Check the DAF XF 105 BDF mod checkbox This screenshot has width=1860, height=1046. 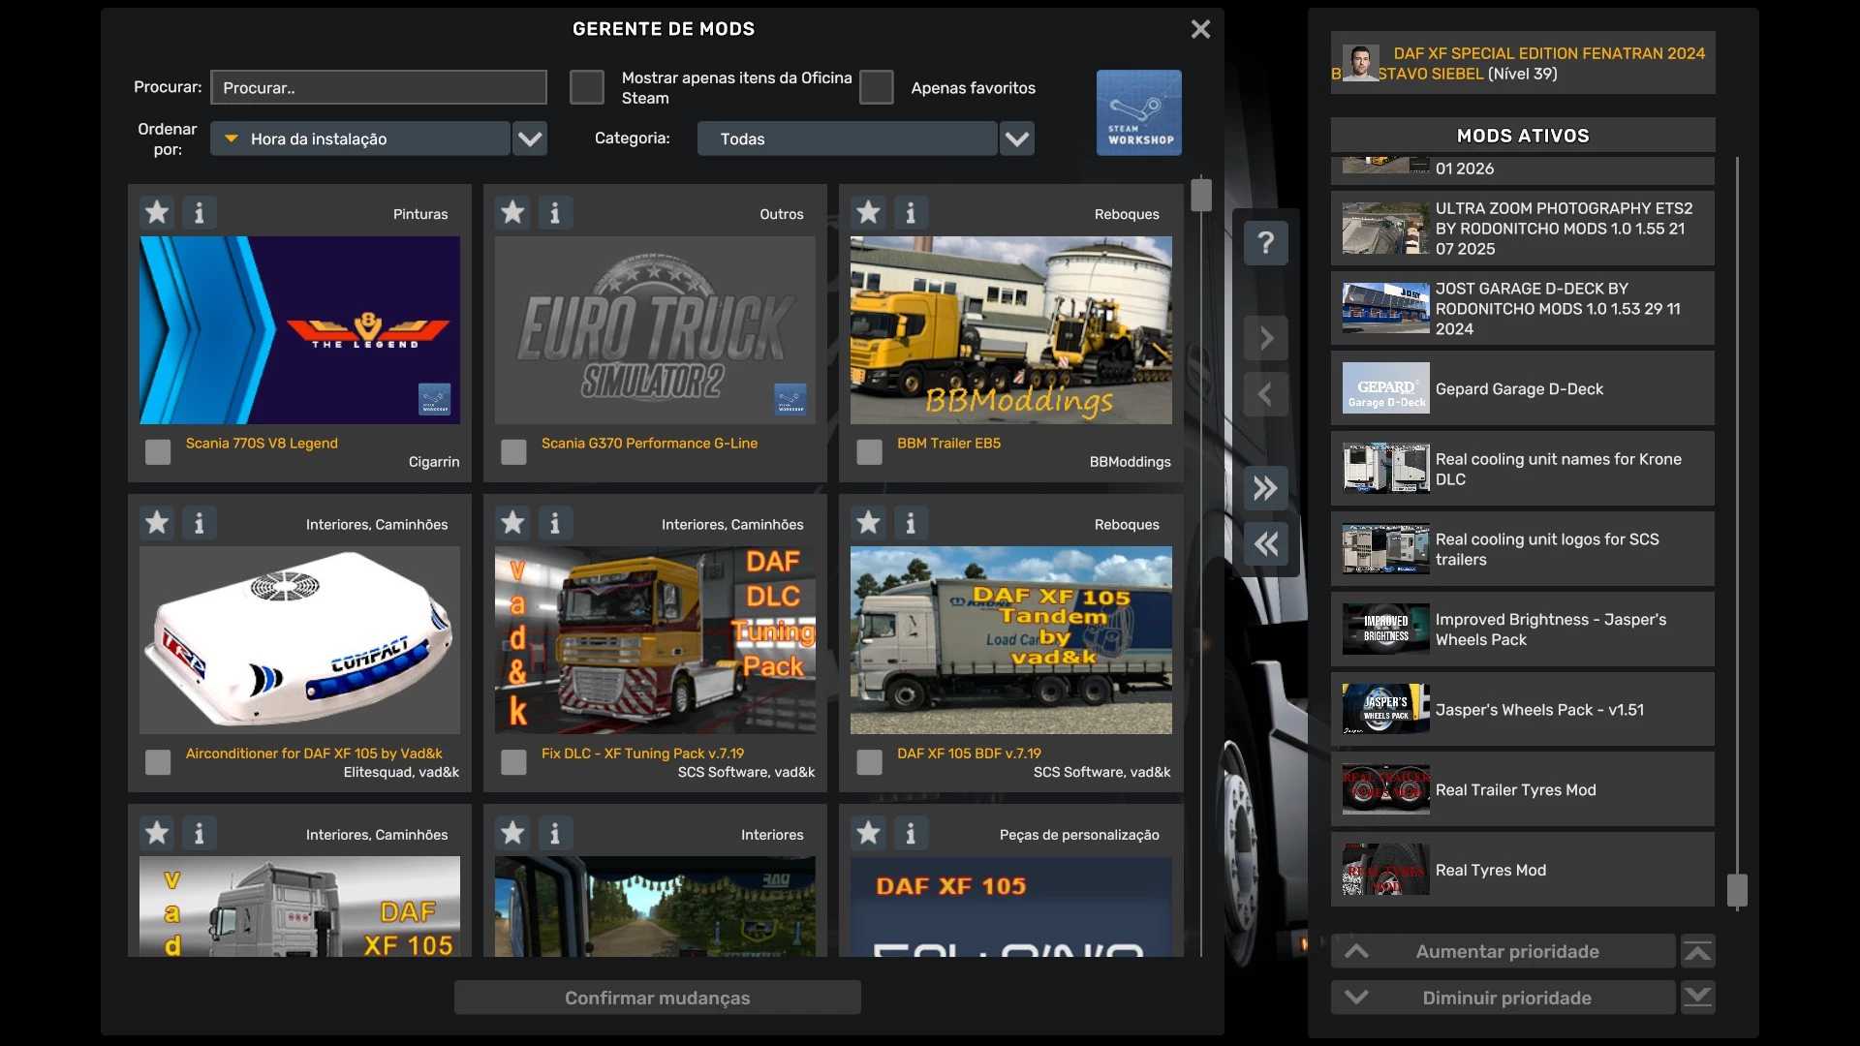[x=869, y=762]
